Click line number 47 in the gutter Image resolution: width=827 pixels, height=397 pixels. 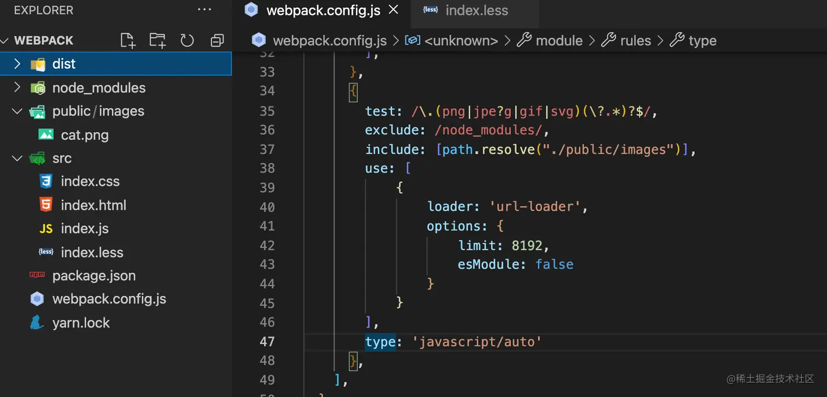[x=267, y=341]
